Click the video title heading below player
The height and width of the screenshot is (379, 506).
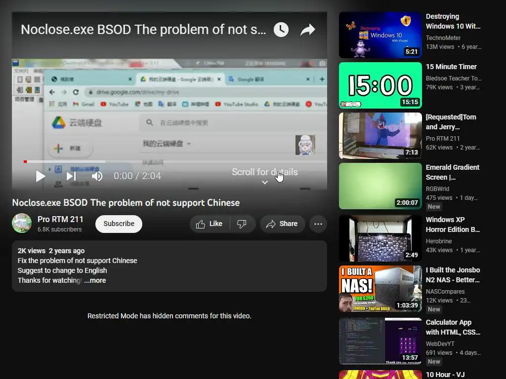point(126,203)
